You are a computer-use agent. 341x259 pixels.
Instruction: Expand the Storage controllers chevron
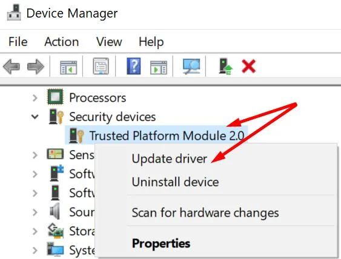pos(35,231)
